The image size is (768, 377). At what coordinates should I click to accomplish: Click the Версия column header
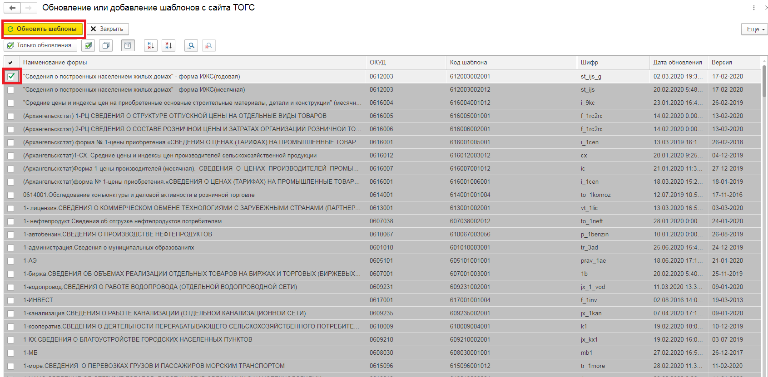[734, 63]
